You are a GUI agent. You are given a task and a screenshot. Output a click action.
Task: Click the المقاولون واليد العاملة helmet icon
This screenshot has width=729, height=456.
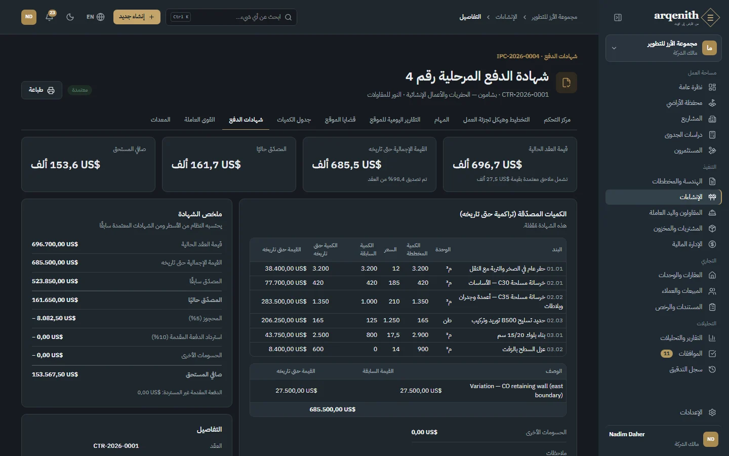pyautogui.click(x=712, y=213)
